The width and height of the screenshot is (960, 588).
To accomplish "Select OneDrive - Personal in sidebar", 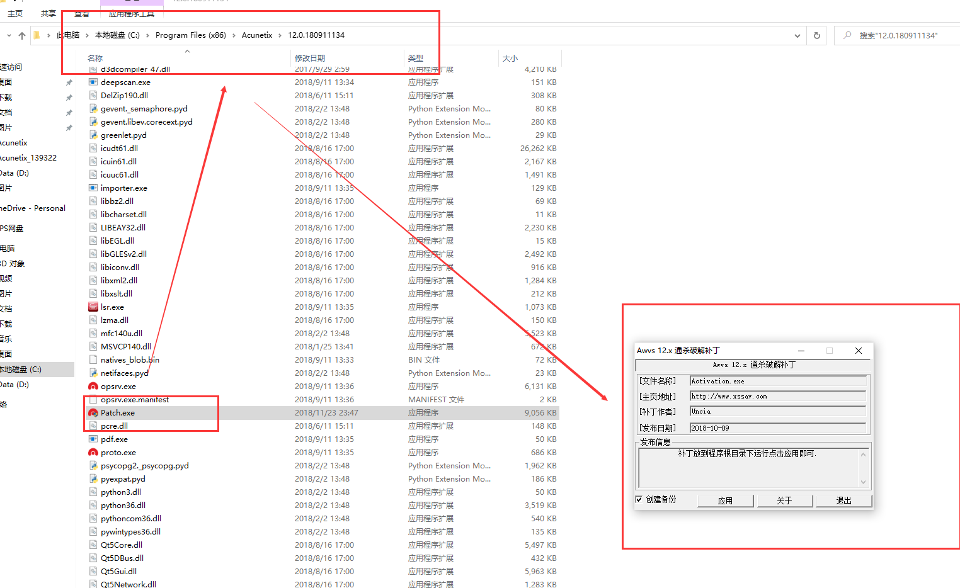I will [x=33, y=208].
